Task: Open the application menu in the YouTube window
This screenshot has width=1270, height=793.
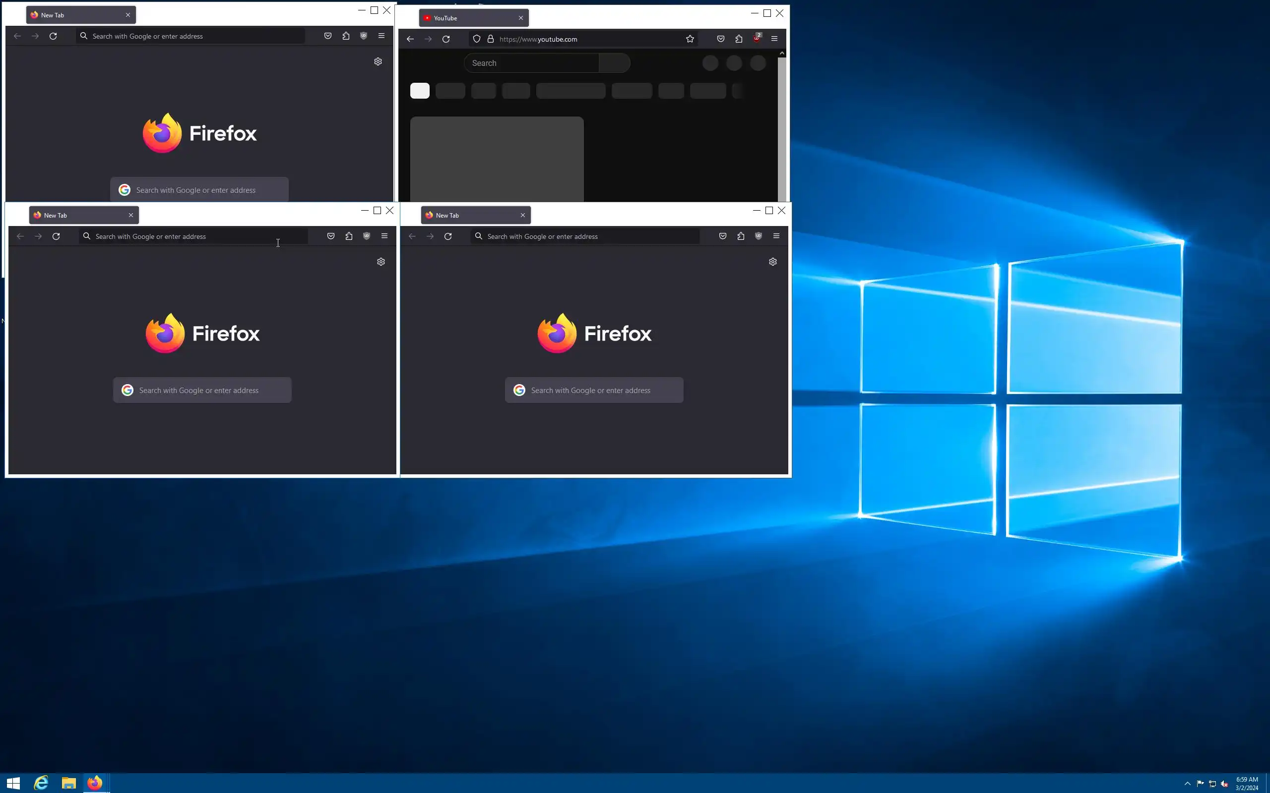Action: point(774,39)
